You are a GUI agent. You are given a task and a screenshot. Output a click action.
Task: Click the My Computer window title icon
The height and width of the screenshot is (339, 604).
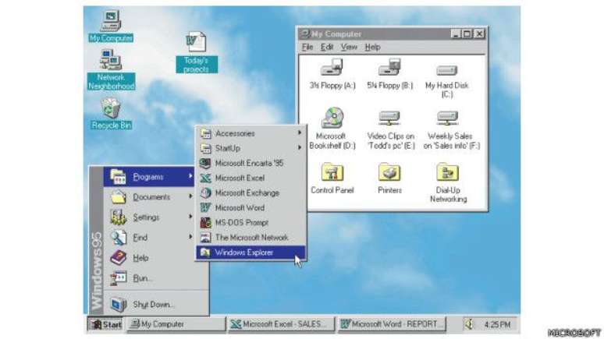point(305,34)
